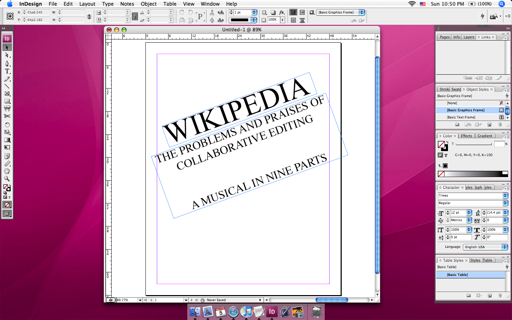Click the vertical scrollbar of document window
512x320 pixels.
pyautogui.click(x=378, y=166)
